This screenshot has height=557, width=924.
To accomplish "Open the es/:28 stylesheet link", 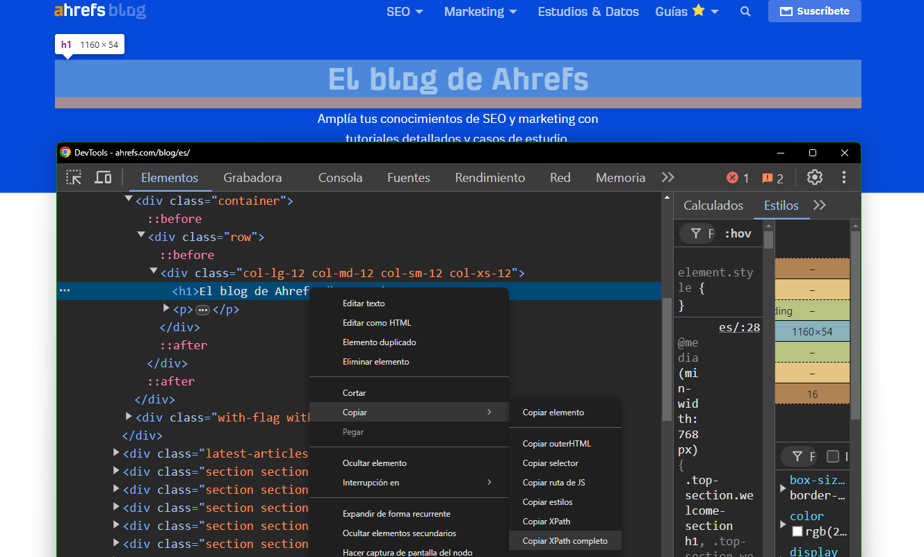I will pos(739,326).
